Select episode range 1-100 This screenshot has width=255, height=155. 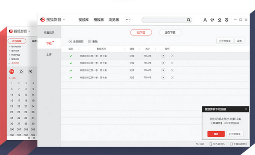tap(12, 78)
